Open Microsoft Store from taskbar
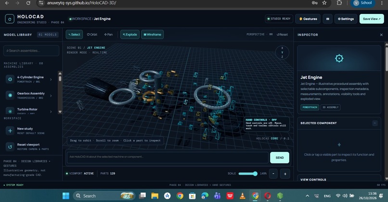The image size is (388, 202). pyautogui.click(x=192, y=196)
